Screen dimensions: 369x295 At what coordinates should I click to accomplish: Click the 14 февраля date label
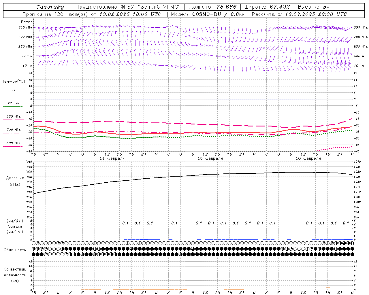point(112,158)
